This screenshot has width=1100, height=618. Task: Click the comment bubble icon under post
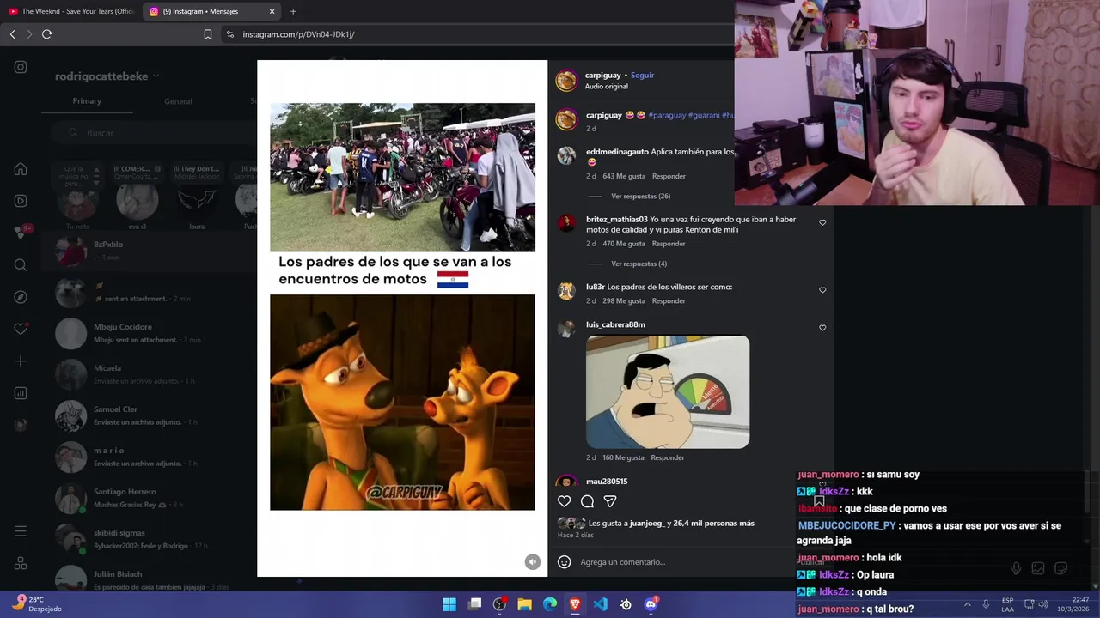pyautogui.click(x=587, y=501)
